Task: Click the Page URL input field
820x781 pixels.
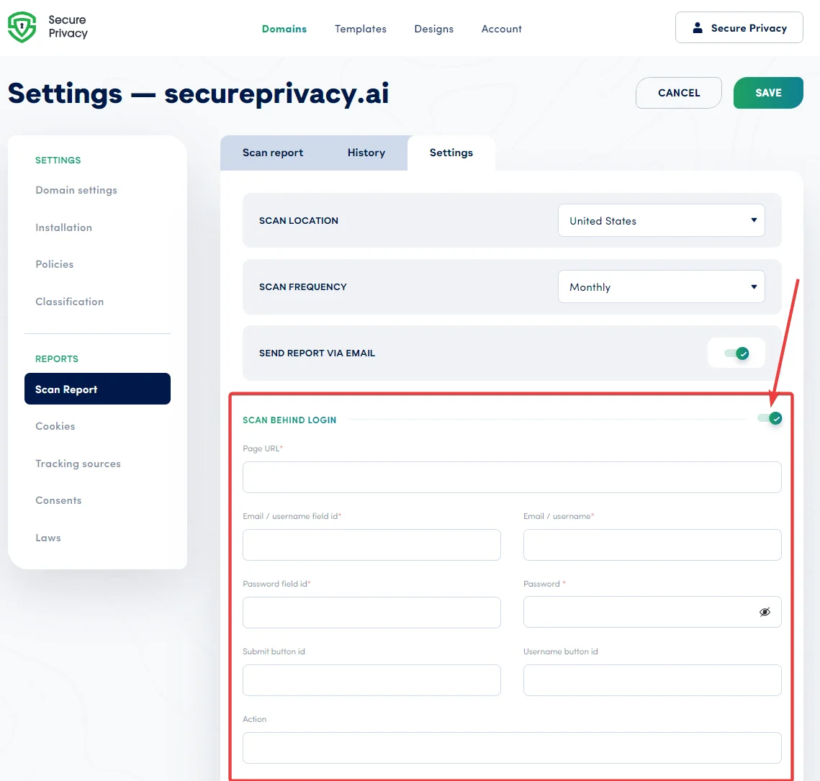Action: tap(511, 477)
